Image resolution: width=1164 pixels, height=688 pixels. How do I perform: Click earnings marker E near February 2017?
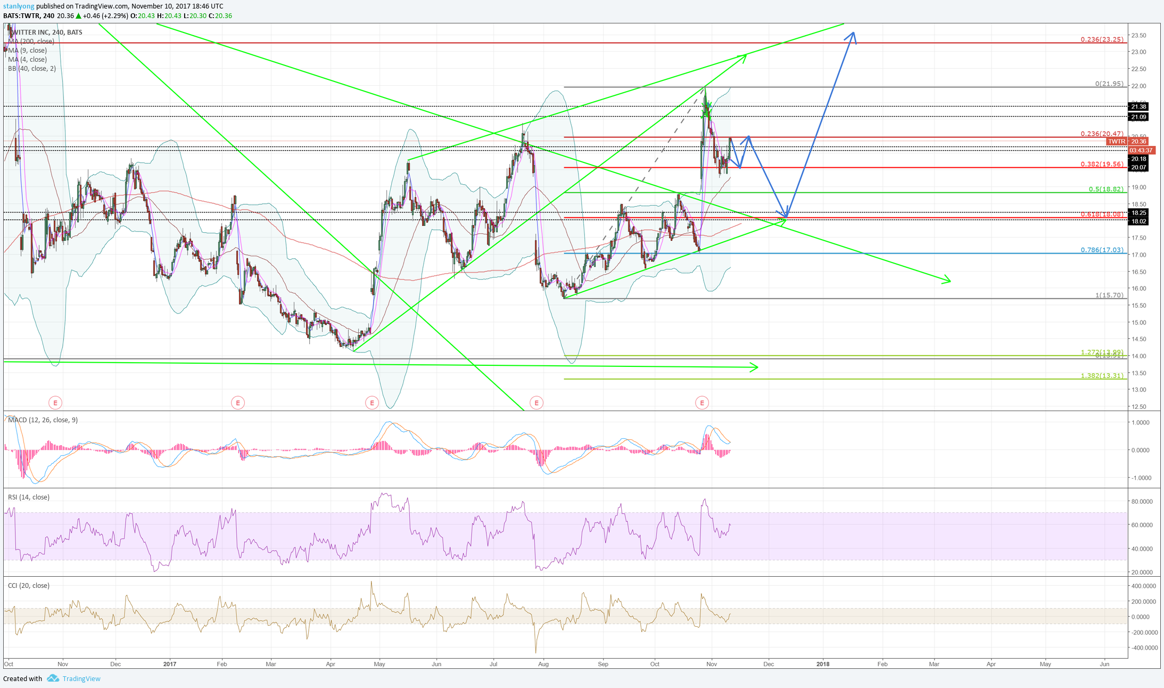[x=238, y=403]
